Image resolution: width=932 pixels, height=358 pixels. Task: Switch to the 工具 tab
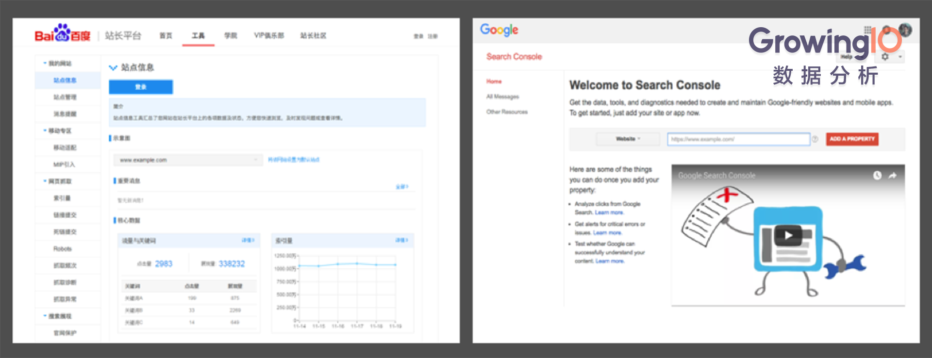[x=198, y=36]
